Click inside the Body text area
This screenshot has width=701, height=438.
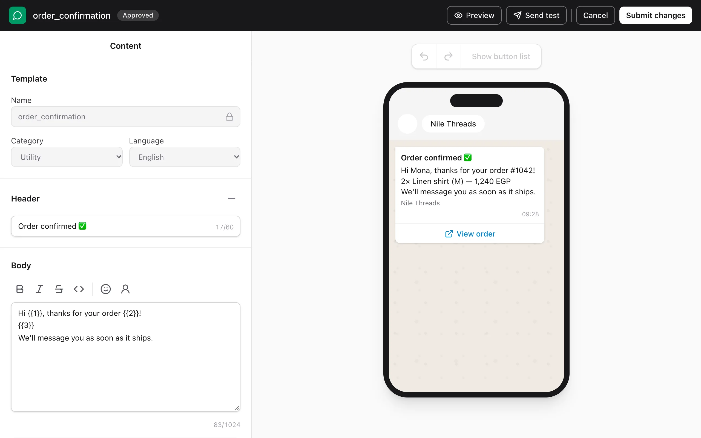(x=126, y=357)
